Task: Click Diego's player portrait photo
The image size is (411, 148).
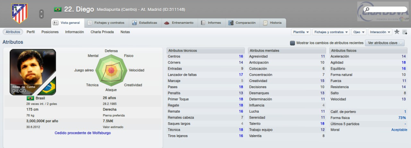Action: (33, 72)
